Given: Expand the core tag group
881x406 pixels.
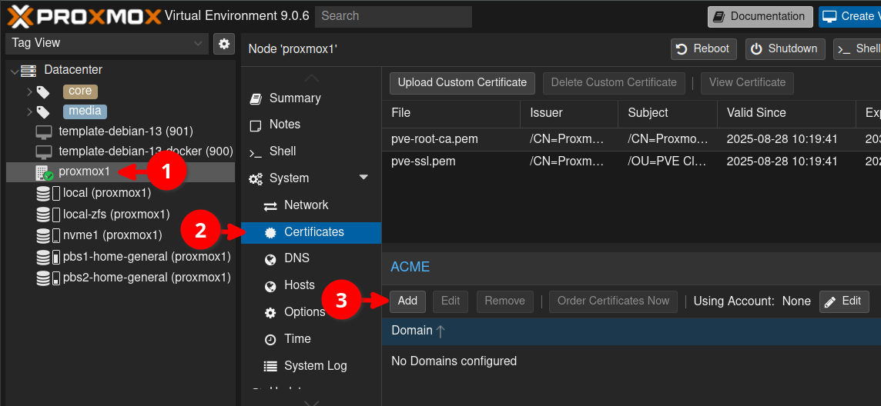Looking at the screenshot, I should point(30,91).
